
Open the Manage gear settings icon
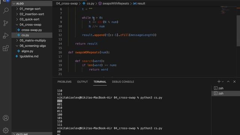[6, 130]
